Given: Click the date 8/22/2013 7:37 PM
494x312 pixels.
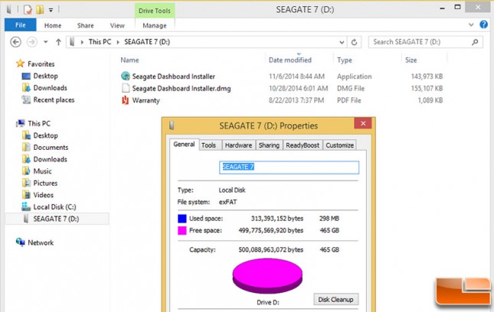Looking at the screenshot, I should 296,100.
